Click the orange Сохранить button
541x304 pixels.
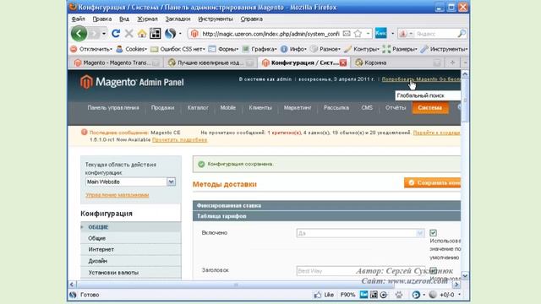[432, 182]
